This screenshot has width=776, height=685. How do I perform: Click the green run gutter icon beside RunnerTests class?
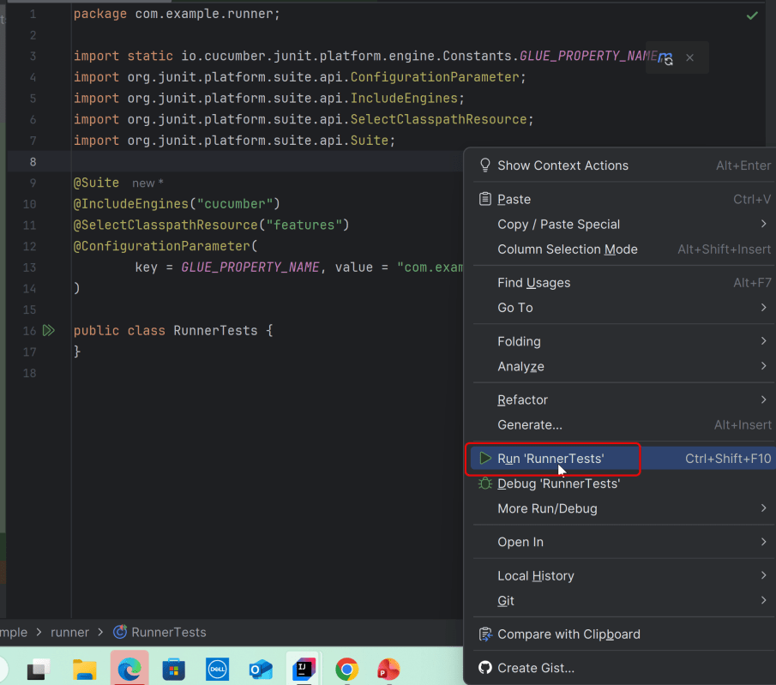49,330
